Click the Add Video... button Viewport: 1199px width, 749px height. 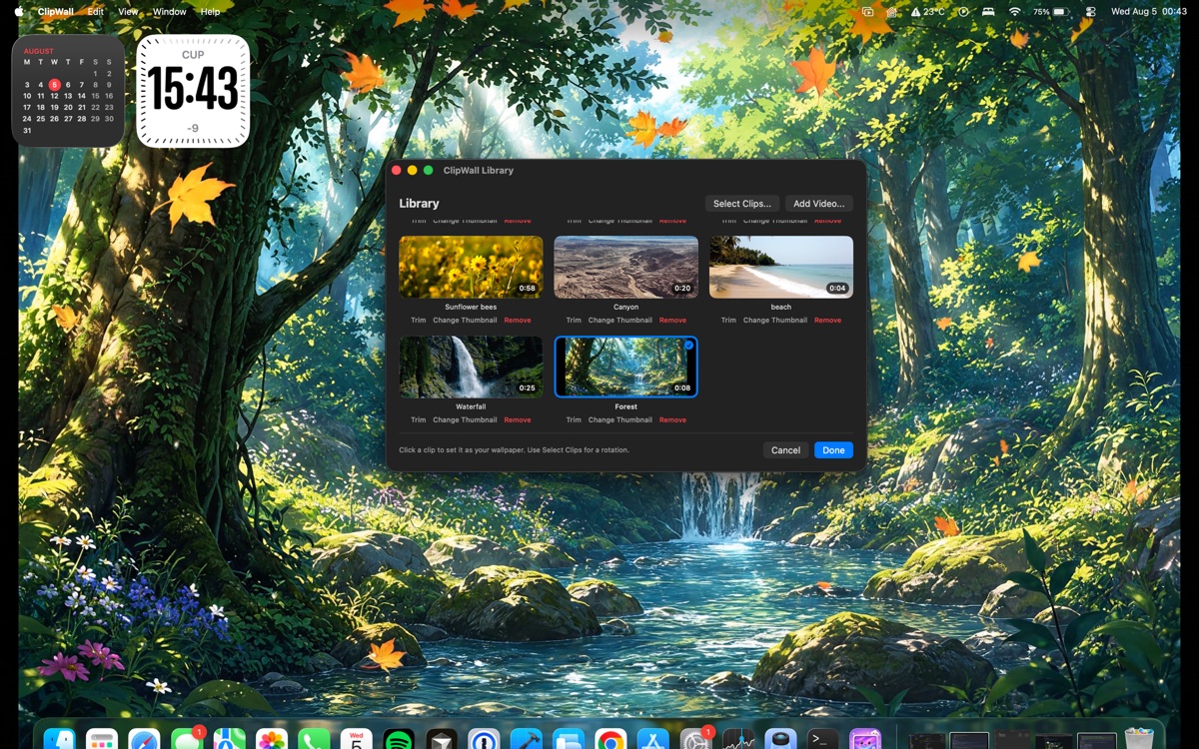(x=818, y=204)
